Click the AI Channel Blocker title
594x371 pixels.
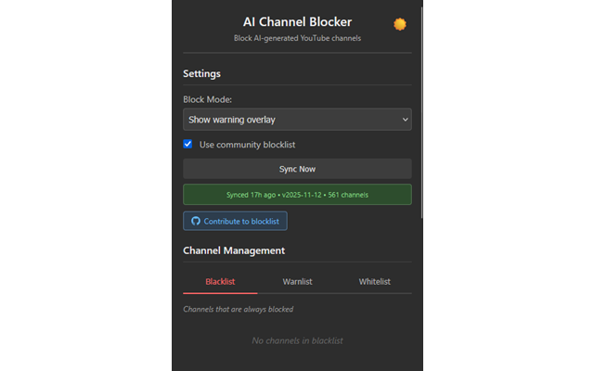[x=297, y=22]
